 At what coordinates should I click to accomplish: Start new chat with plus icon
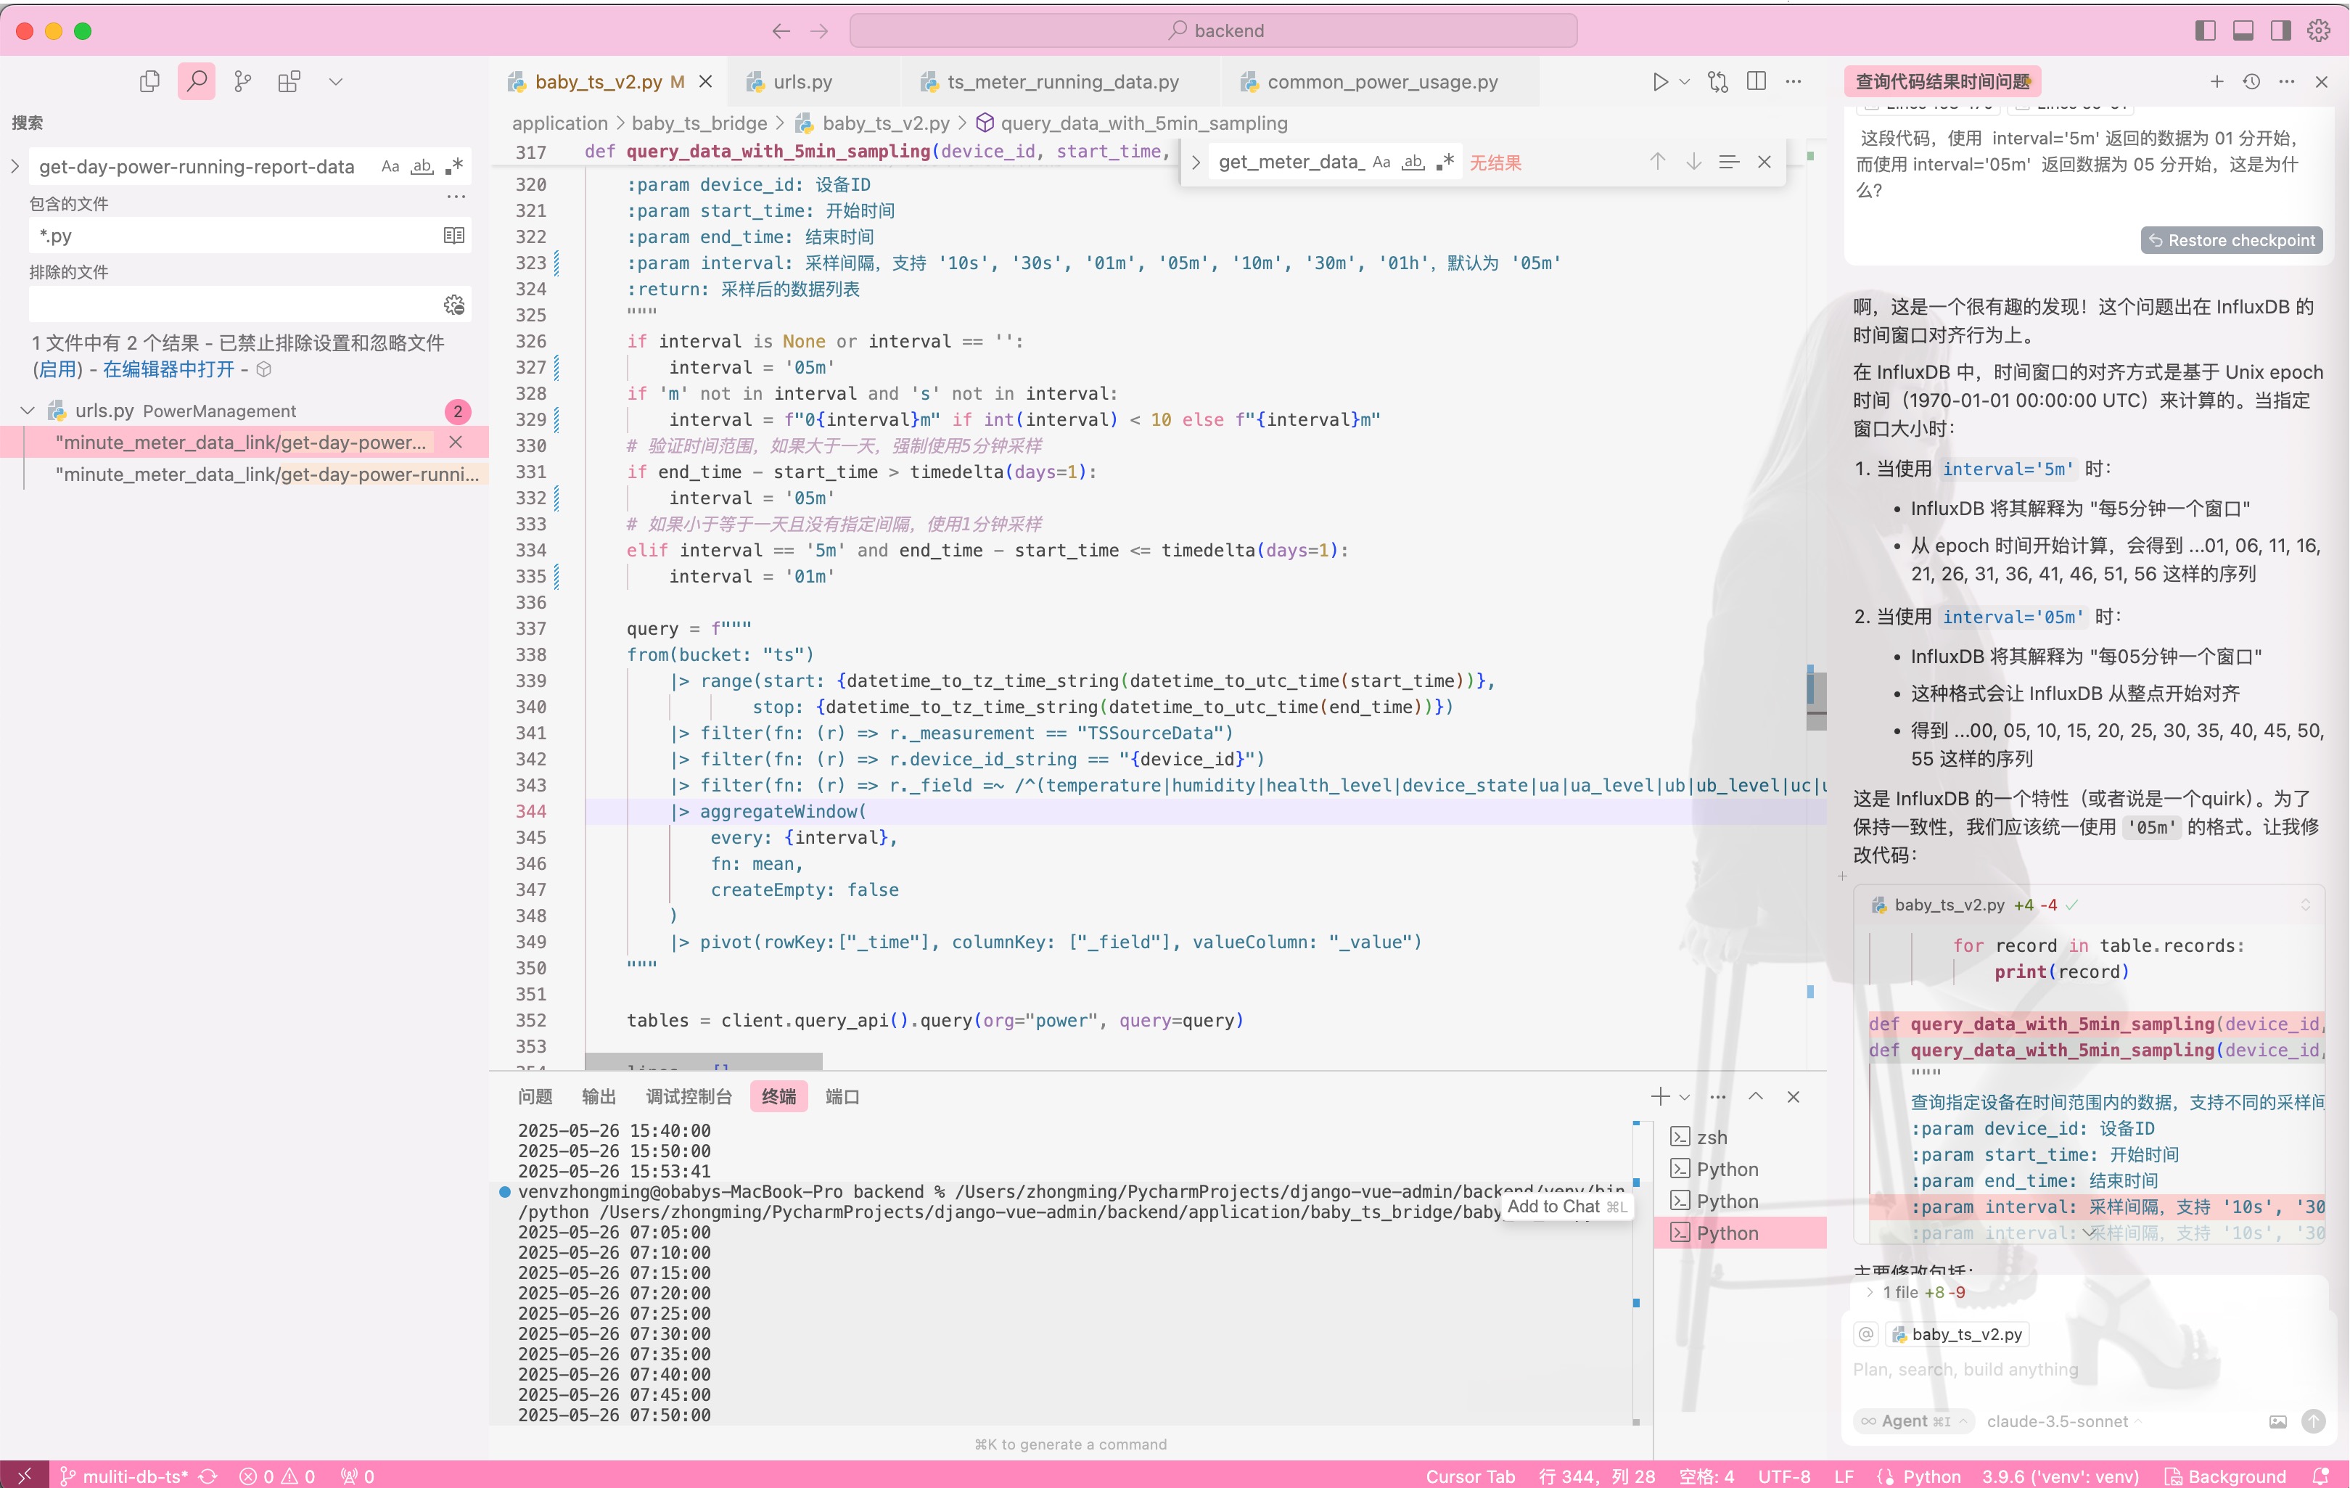[x=2217, y=82]
